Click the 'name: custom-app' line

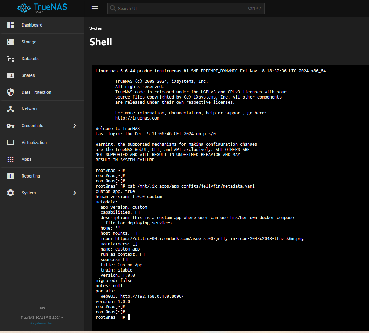120,249
